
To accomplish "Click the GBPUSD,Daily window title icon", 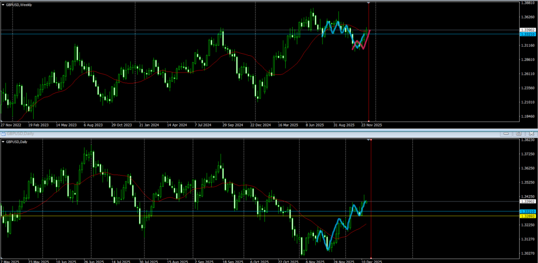I will 3,134.
